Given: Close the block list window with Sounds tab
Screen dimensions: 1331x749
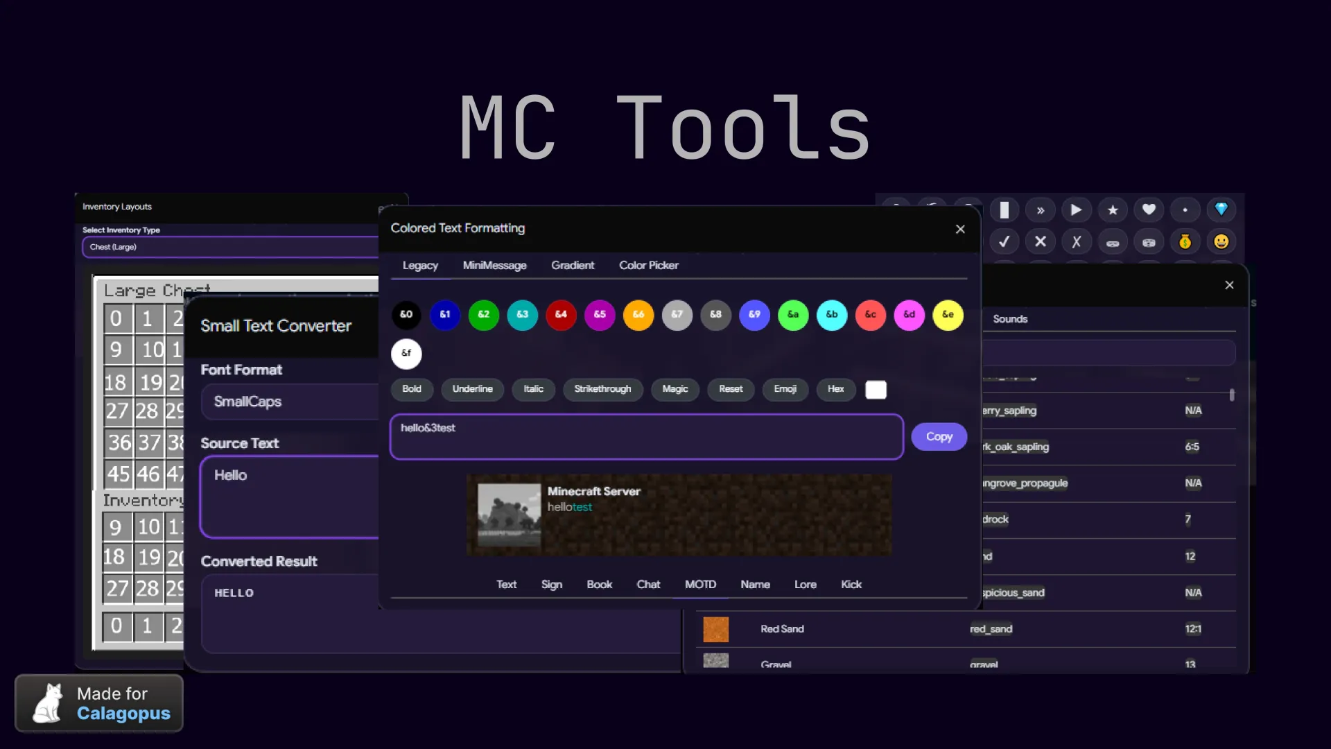Looking at the screenshot, I should (x=1229, y=285).
